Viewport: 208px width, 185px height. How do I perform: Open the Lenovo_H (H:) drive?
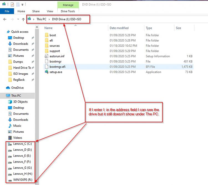[x=23, y=174]
